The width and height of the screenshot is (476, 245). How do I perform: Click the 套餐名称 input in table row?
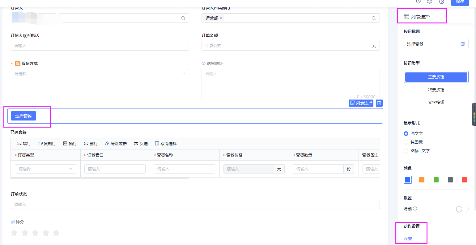click(x=185, y=169)
